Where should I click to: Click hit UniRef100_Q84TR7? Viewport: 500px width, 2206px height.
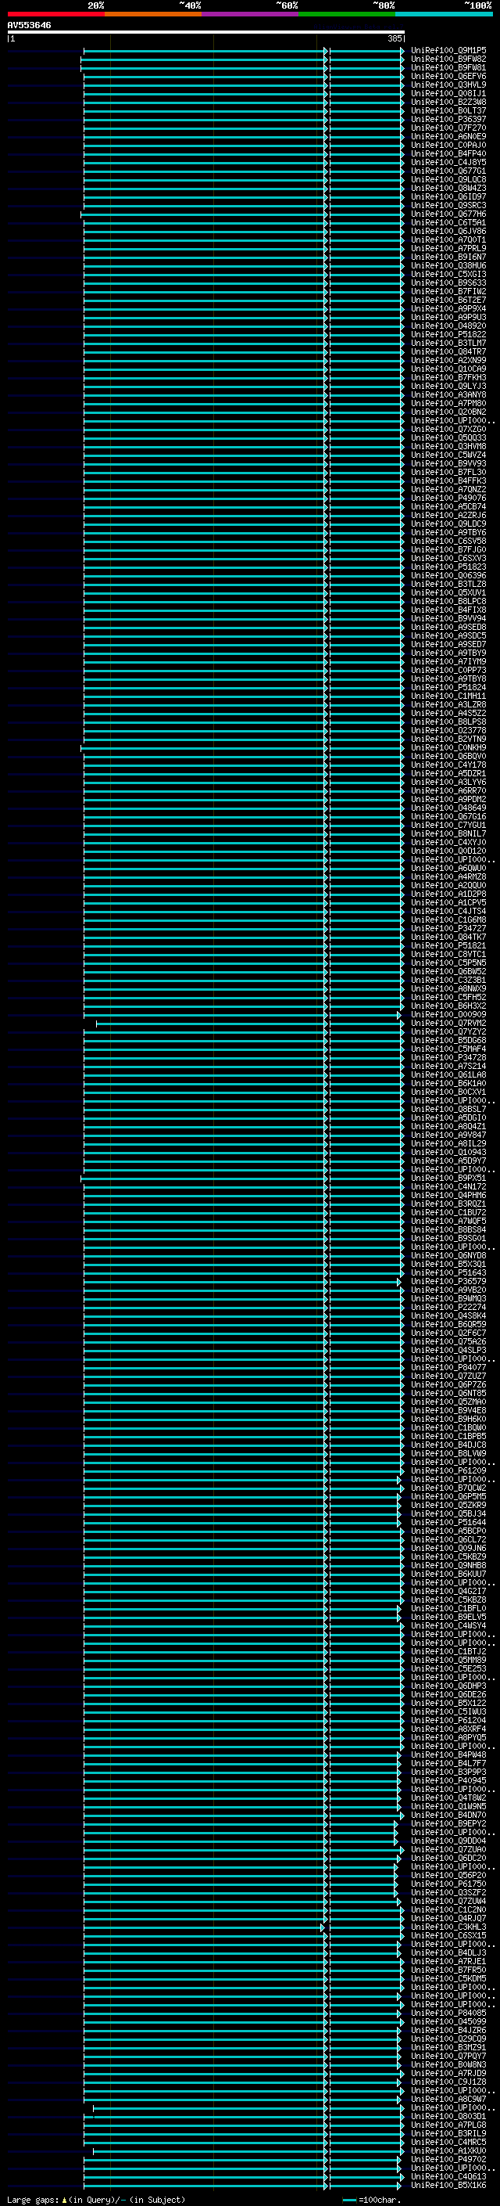point(448,352)
